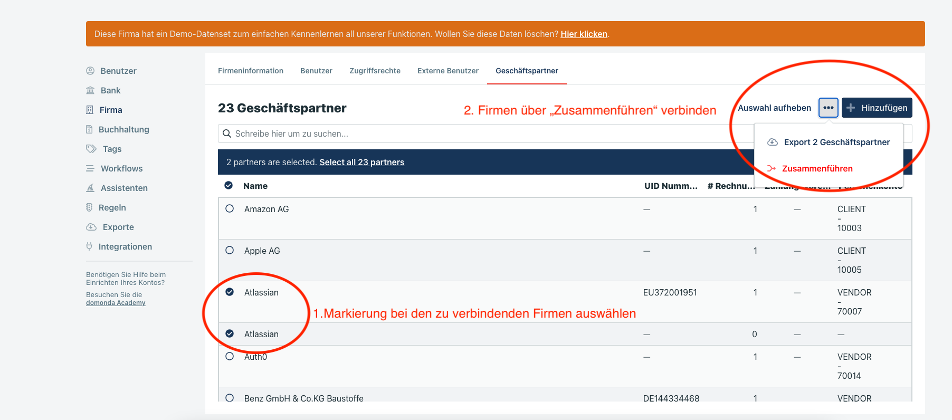Image resolution: width=952 pixels, height=420 pixels.
Task: Open Tags via its tag icon
Action: point(91,149)
